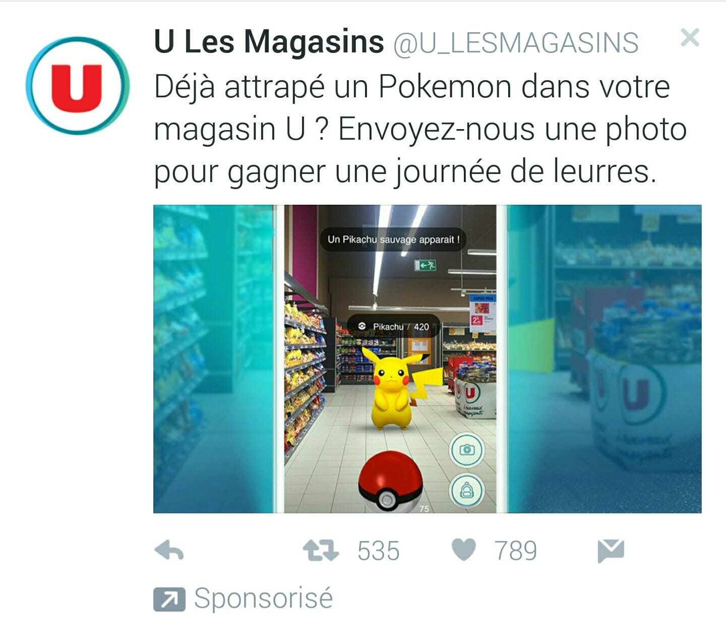
Task: Click the tweet text about Pokemon
Action: (x=420, y=130)
